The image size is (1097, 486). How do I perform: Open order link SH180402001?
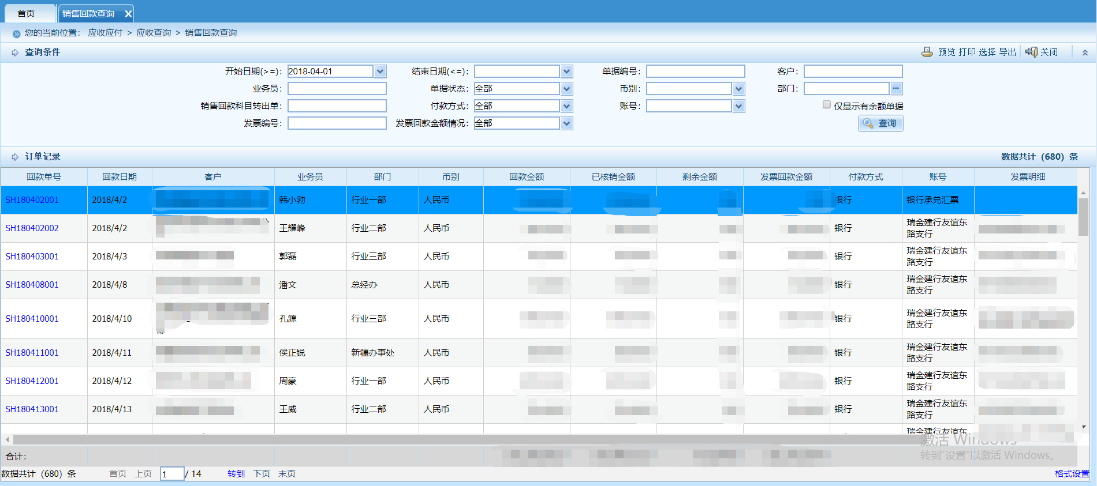[32, 200]
